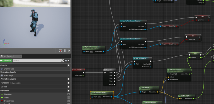The width and height of the screenshot is (214, 104).
Task: Click the Crouch True getter's Target pin
Action: click(x=160, y=44)
